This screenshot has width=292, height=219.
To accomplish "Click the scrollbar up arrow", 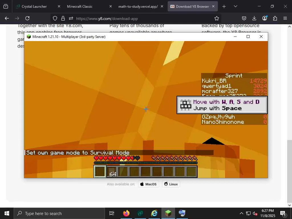I will coord(289,27).
